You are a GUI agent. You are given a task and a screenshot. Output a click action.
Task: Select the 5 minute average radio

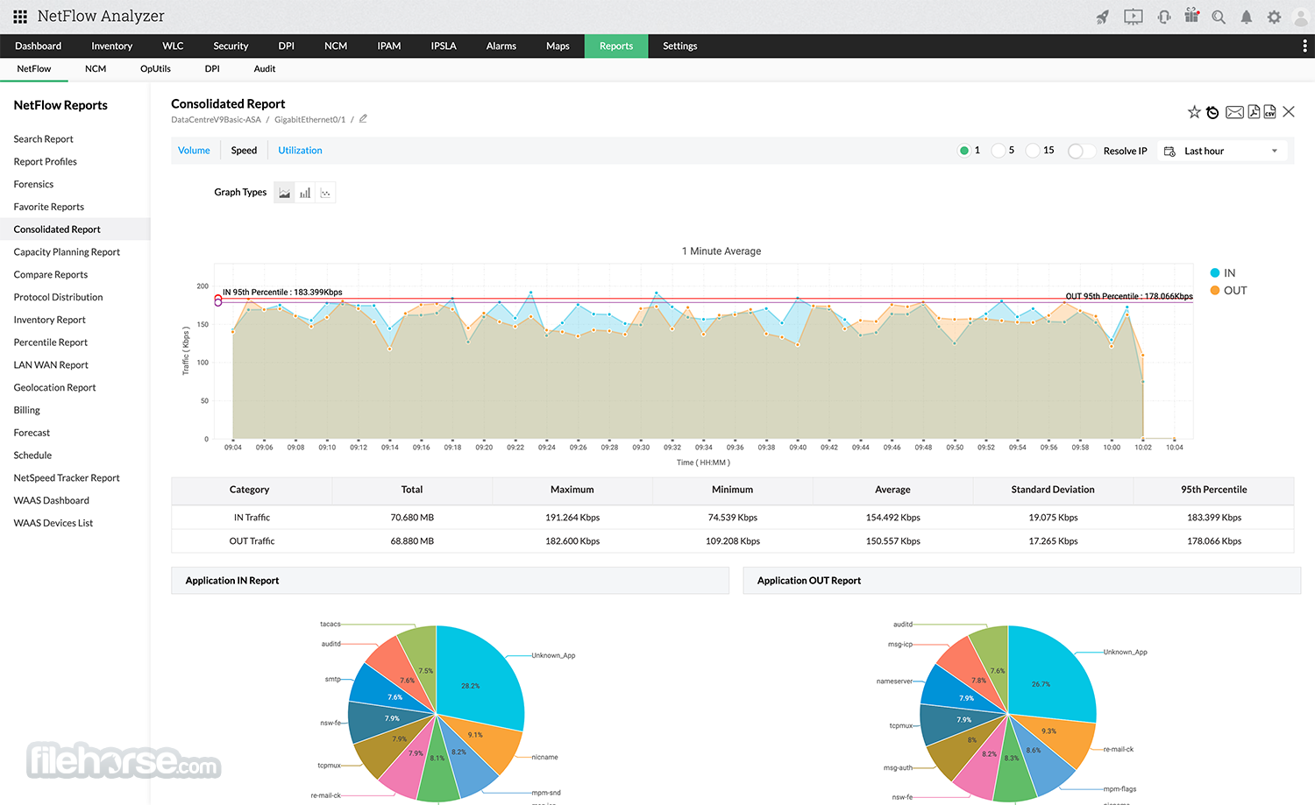[x=998, y=151]
